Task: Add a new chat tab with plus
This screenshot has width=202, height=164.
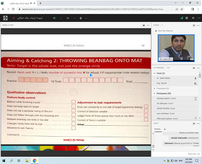Action: pos(165,129)
